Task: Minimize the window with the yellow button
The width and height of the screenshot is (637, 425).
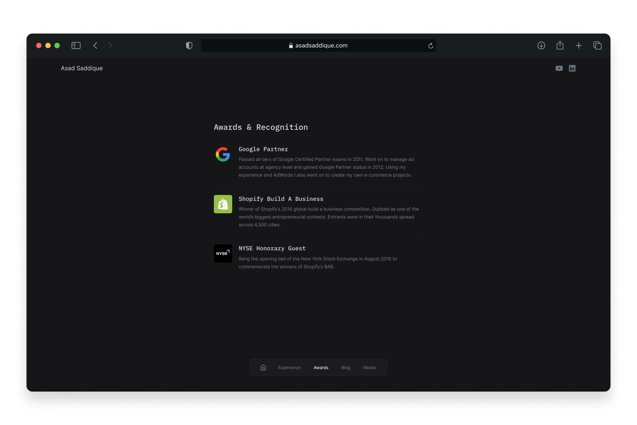Action: pos(48,45)
